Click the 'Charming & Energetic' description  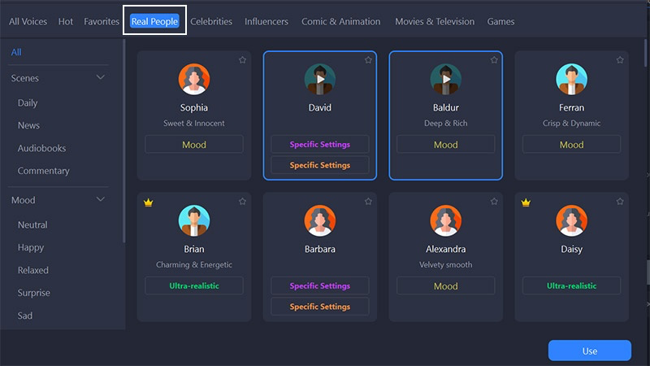tap(194, 265)
